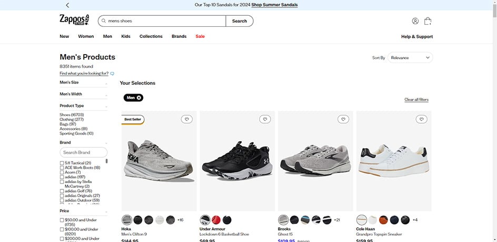Open the Brands menu

tap(179, 36)
